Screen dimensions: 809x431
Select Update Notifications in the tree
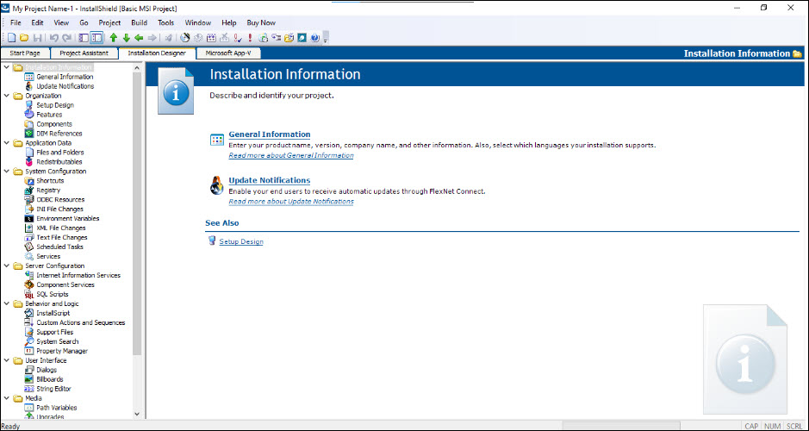pyautogui.click(x=65, y=86)
